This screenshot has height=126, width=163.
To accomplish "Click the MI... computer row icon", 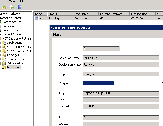I will 37,18.
